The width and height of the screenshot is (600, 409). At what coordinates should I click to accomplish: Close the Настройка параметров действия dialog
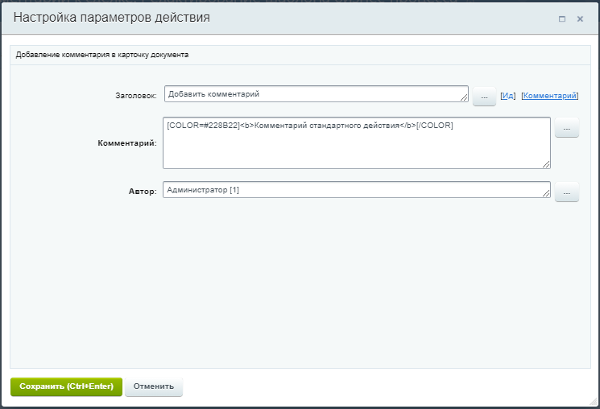580,19
